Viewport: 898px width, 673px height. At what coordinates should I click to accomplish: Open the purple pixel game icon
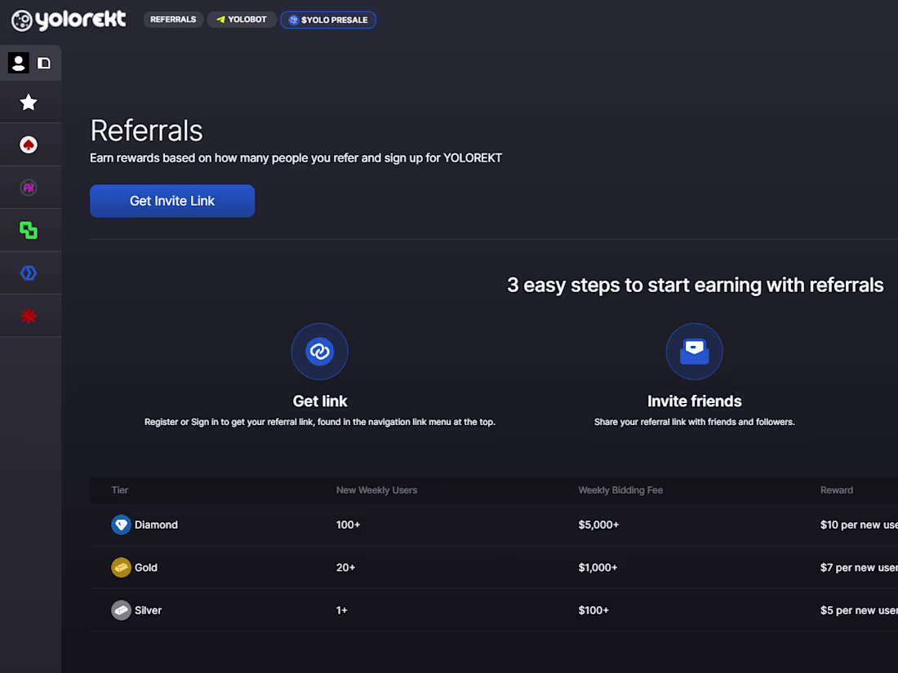[29, 188]
